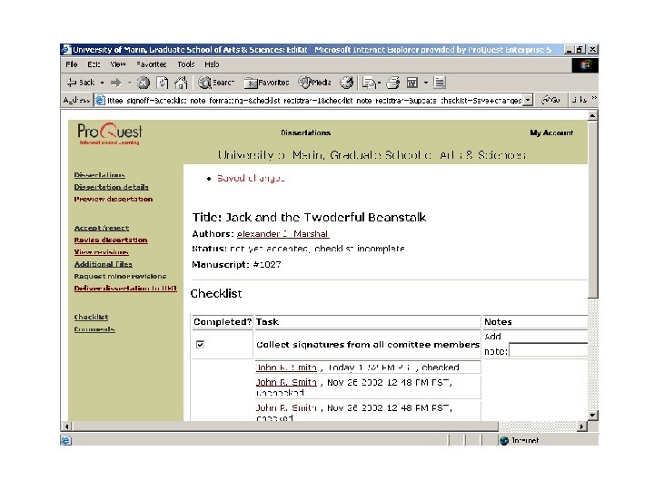Click the Mail toolbar icon
Image resolution: width=654 pixels, height=490 pixels.
[x=369, y=83]
